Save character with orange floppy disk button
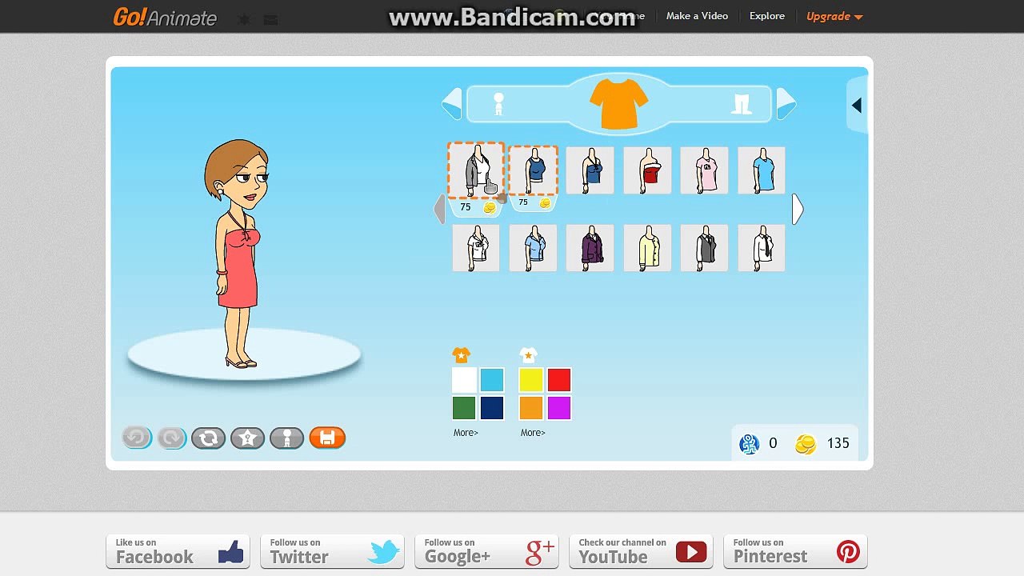 pos(327,438)
